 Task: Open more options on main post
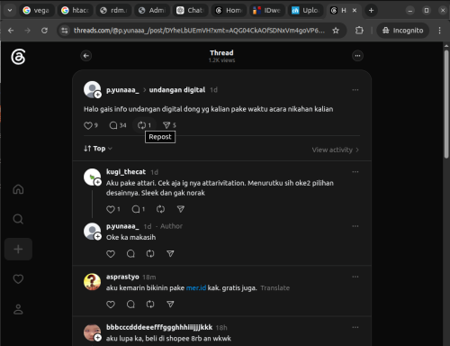coord(355,90)
